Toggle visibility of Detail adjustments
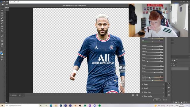Viewport: 190px width, 107px height. click(163, 88)
